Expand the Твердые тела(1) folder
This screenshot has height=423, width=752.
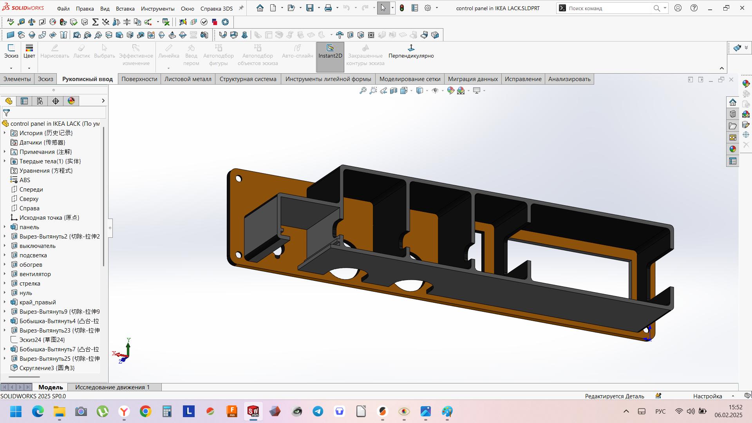point(5,161)
